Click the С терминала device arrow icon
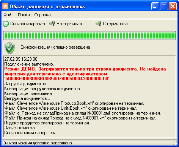The width and height of the screenshot is (179, 147). pyautogui.click(x=98, y=24)
